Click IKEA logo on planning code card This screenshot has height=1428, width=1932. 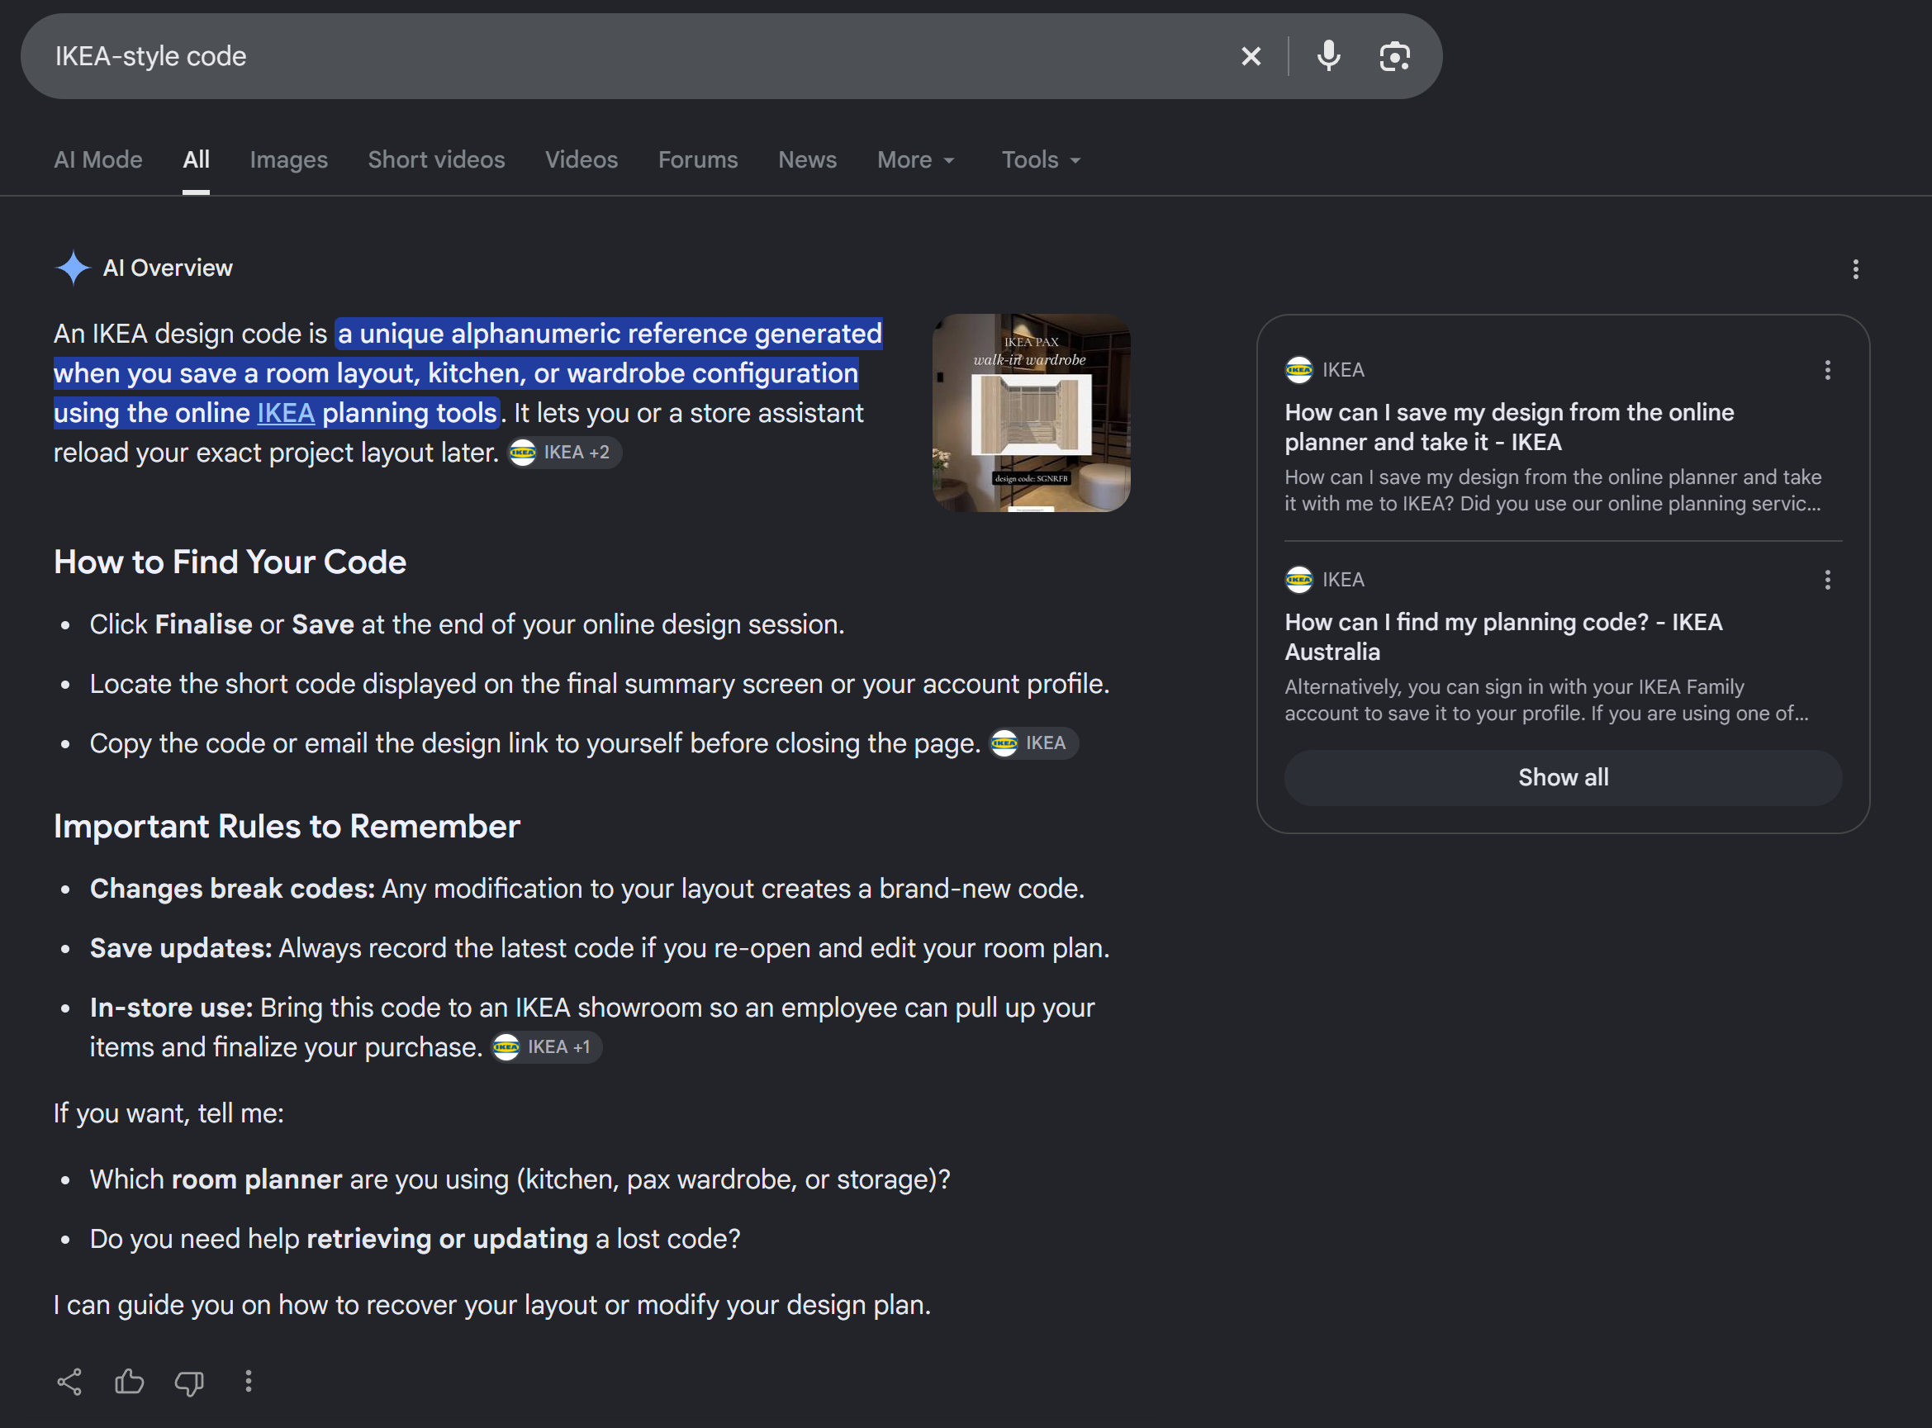point(1298,580)
